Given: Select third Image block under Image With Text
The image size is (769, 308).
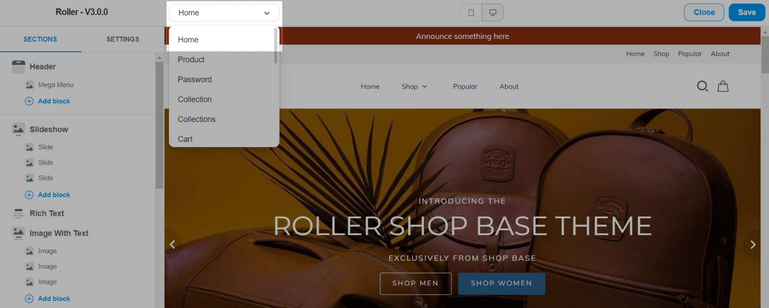Looking at the screenshot, I should coord(48,282).
